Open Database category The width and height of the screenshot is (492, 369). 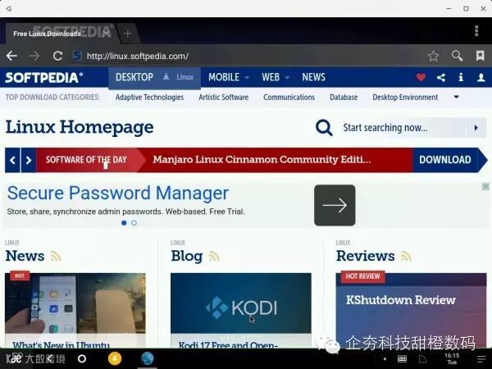tap(344, 98)
